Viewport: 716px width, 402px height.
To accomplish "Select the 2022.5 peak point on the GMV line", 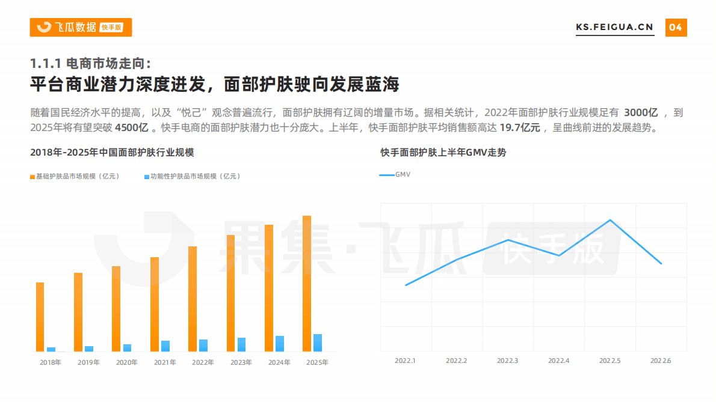I will tap(610, 220).
